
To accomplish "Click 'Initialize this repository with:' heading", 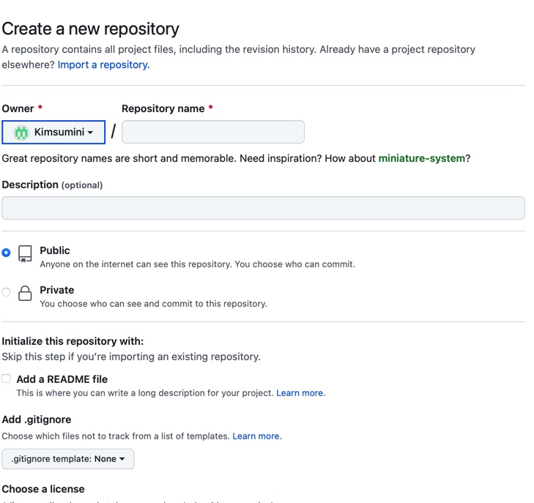I will 73,341.
